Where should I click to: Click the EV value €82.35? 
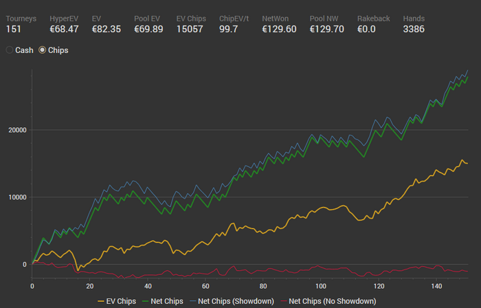coord(107,29)
